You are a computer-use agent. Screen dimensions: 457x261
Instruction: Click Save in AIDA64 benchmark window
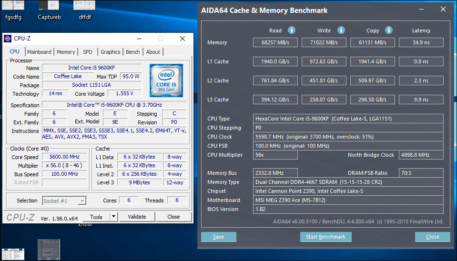coord(219,237)
